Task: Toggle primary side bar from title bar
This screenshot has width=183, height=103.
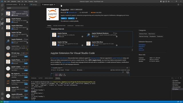Action: [x=161, y=1]
